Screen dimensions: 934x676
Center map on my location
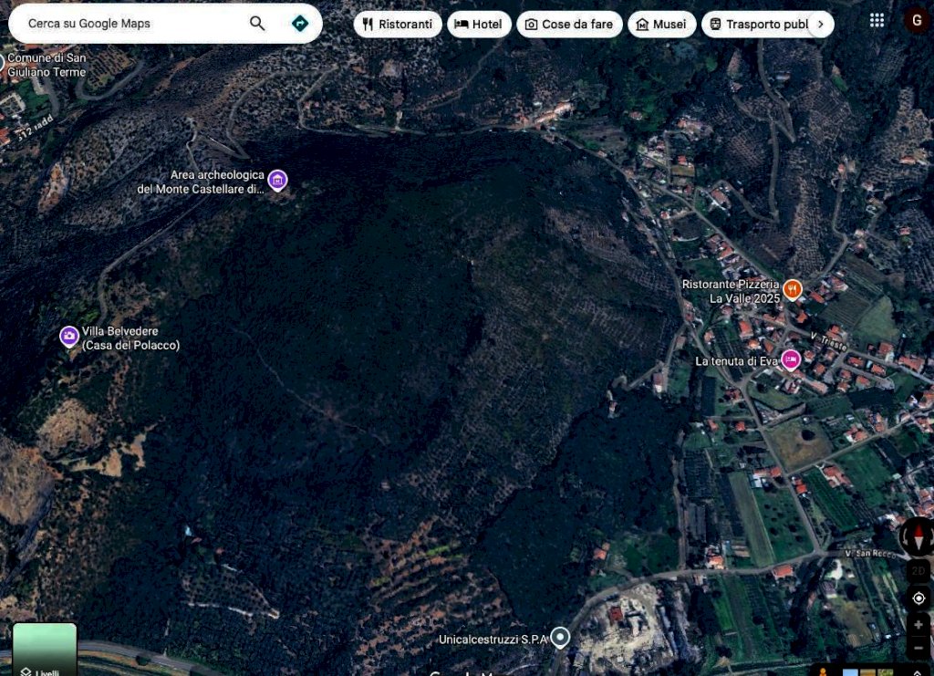point(918,598)
